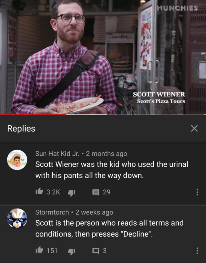206x263 pixels.
Task: Dislike Stormtorch's comment
Action: pos(72,251)
